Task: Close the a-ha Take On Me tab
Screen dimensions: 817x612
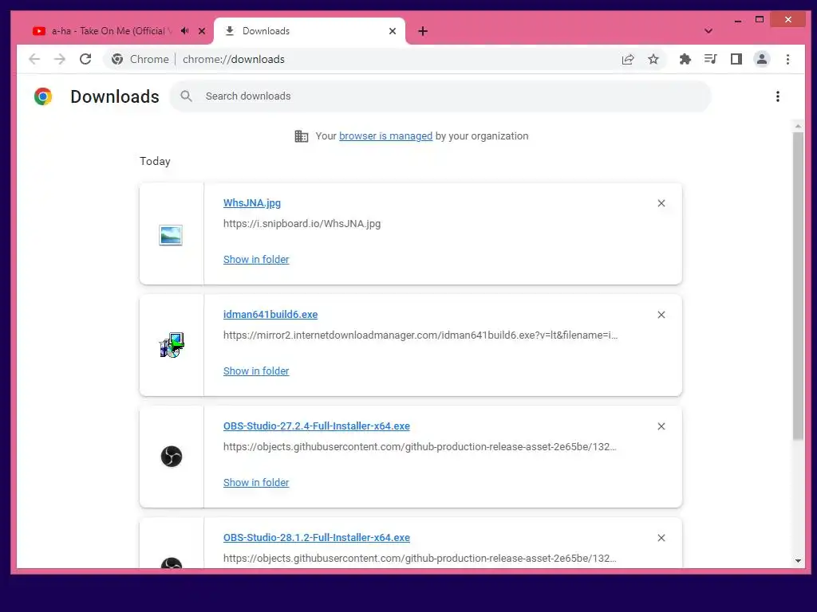Action: pos(202,31)
